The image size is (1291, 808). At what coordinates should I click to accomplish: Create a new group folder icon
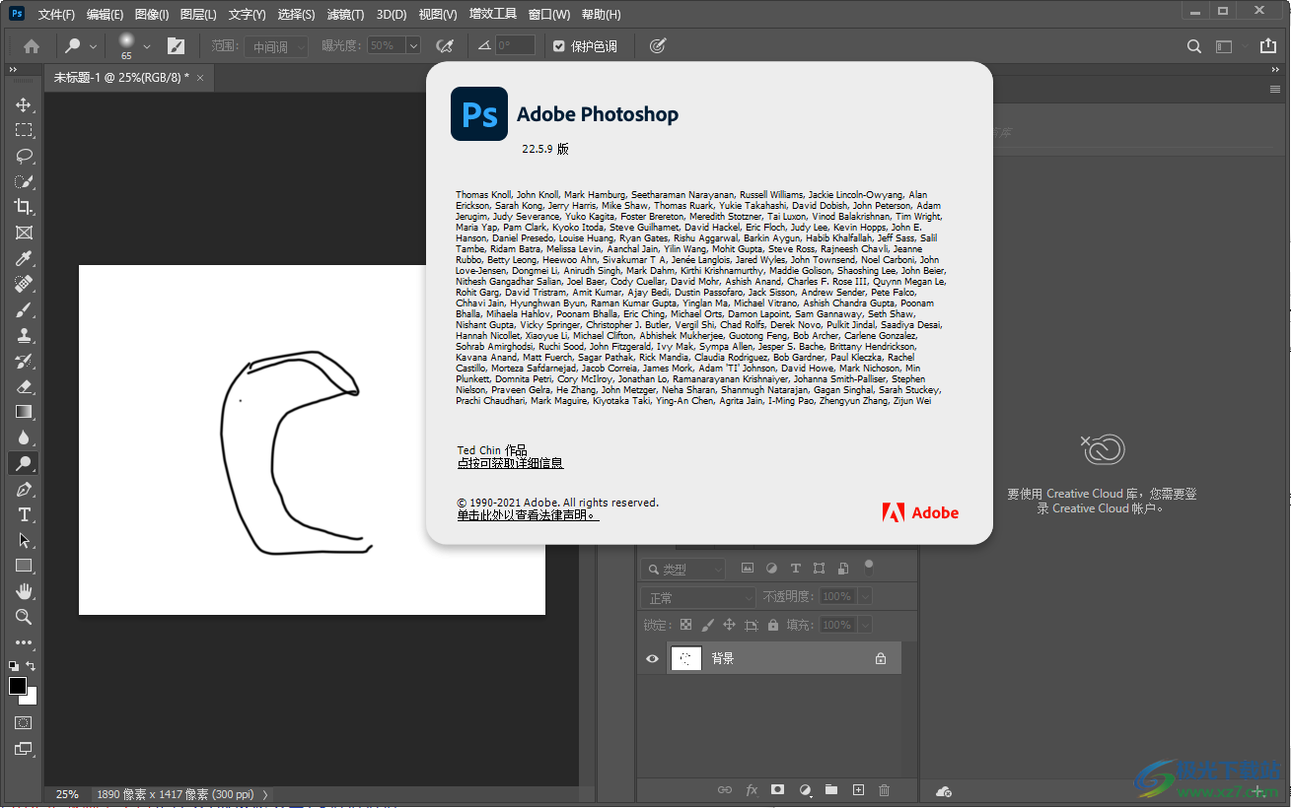[831, 790]
